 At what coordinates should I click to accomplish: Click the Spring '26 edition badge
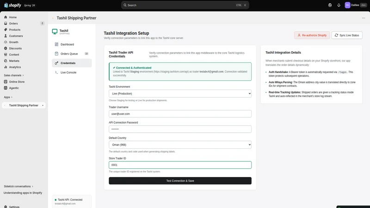point(30,5)
